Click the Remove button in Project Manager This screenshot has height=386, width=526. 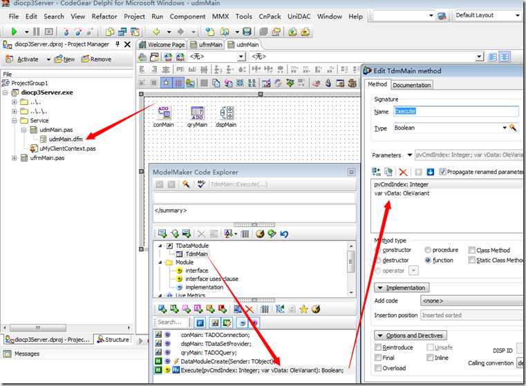coord(96,59)
